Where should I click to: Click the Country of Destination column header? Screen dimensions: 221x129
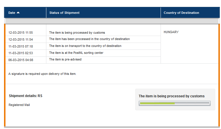(x=181, y=13)
